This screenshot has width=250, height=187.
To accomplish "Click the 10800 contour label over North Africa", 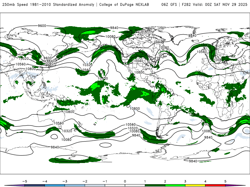I will pos(202,75).
